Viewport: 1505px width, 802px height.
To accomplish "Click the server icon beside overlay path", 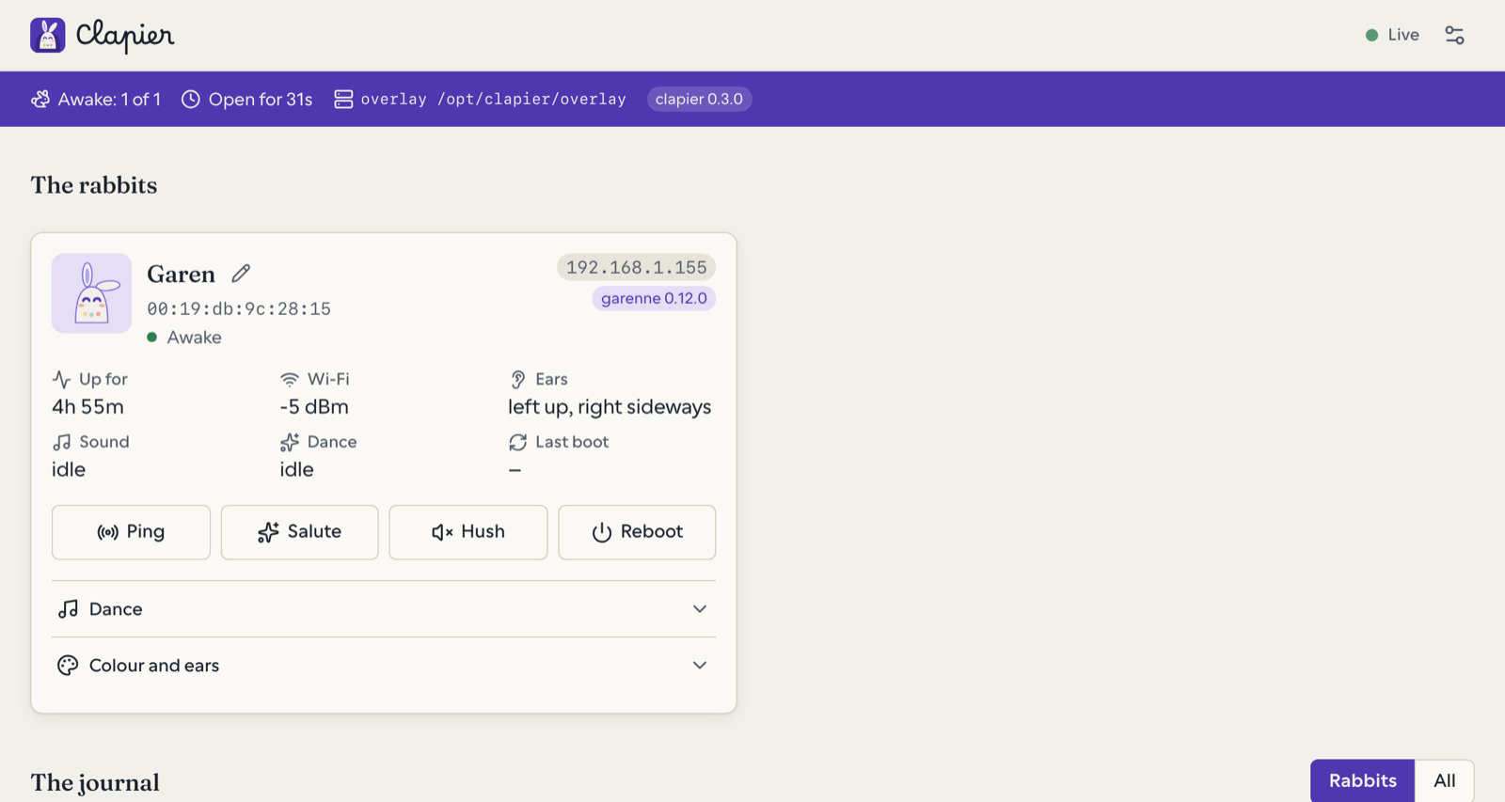I will 343,99.
